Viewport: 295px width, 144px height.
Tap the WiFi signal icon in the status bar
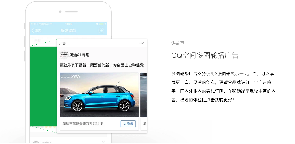point(51,24)
